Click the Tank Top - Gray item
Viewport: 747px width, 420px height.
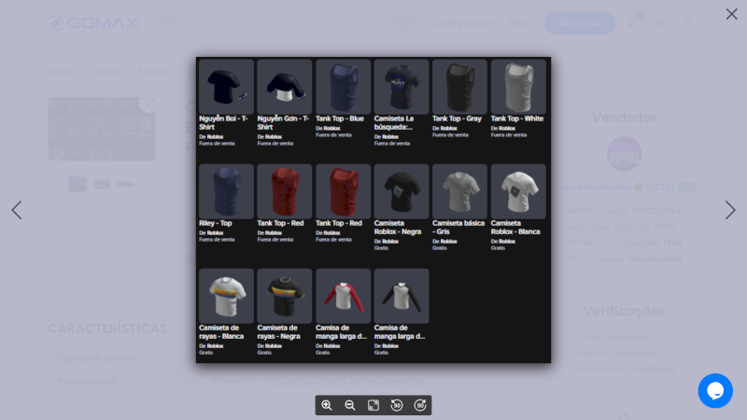click(459, 99)
